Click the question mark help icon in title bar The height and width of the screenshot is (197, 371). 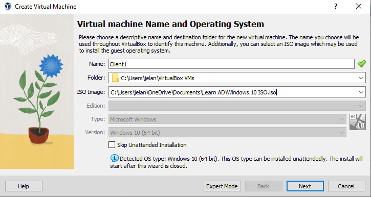[x=336, y=6]
